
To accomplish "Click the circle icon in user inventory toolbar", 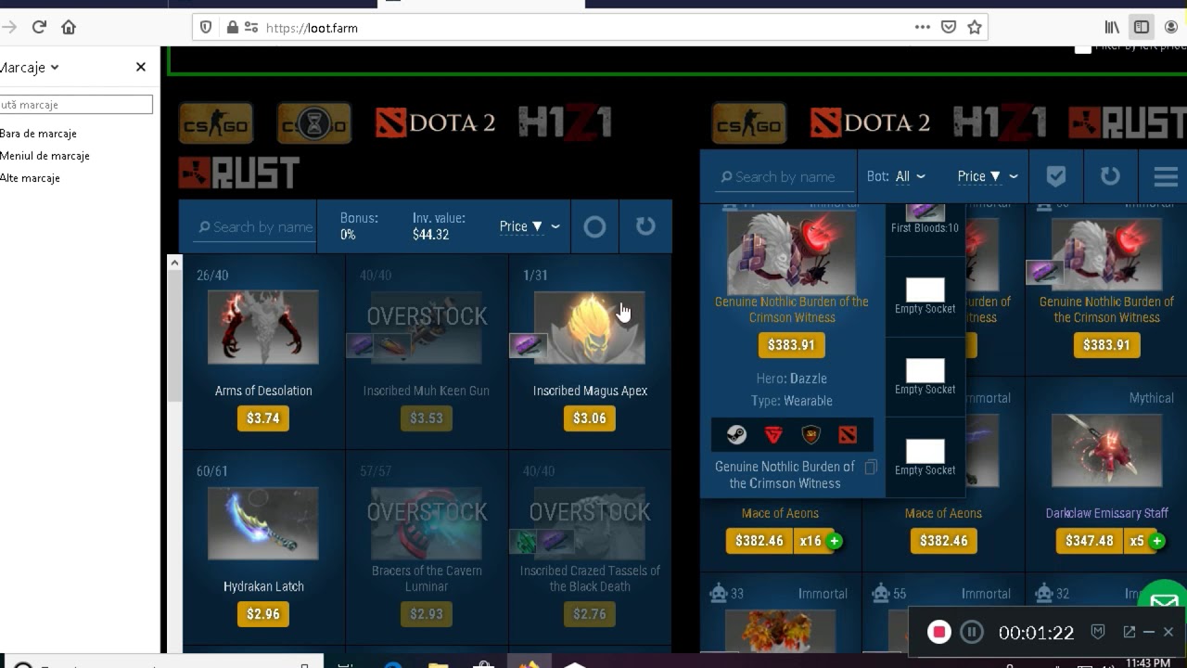I will [x=594, y=226].
